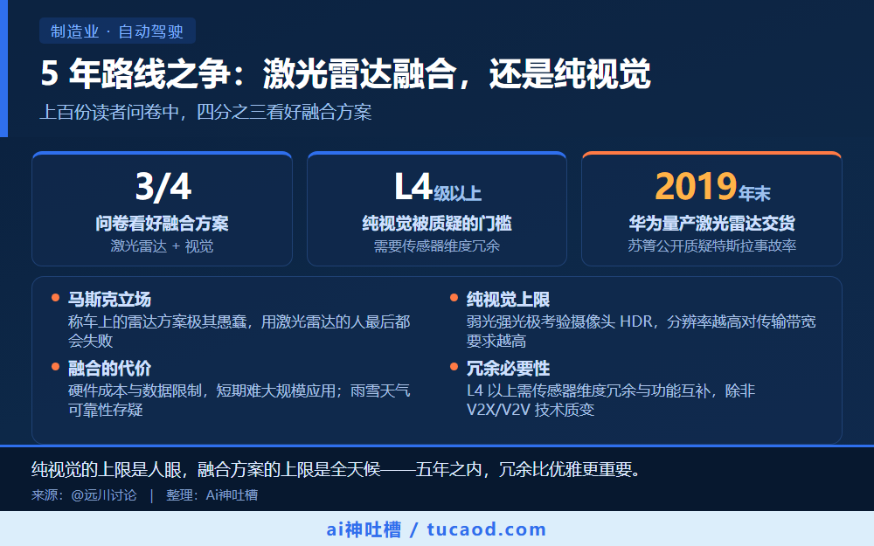Click the 制造业 · 自动驾驶 category tag
Screen dimensions: 874x546
[x=117, y=31]
